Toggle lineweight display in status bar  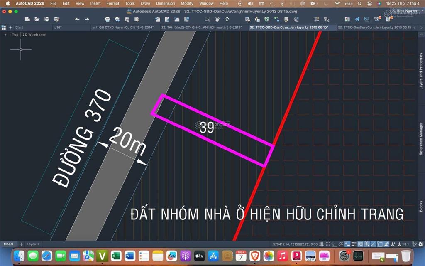coord(354,244)
